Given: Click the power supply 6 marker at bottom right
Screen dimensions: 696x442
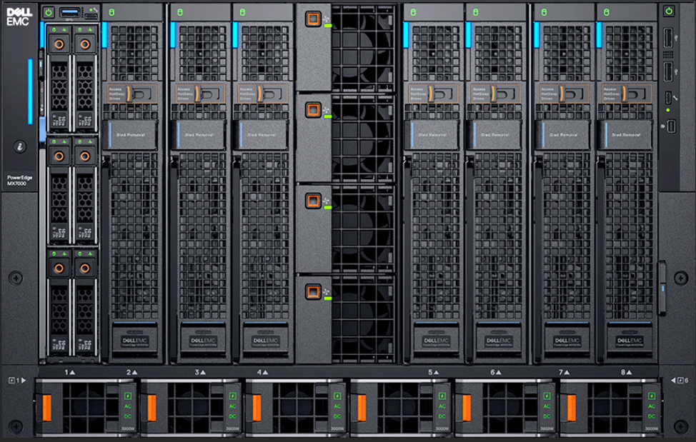Looking at the screenshot, I should pyautogui.click(x=680, y=381).
